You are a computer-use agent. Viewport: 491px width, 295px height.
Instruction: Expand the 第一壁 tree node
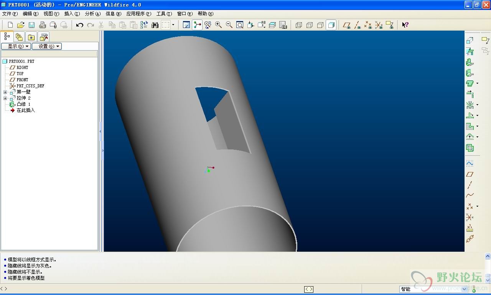pyautogui.click(x=5, y=92)
